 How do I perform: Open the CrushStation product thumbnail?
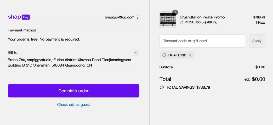(x=168, y=20)
